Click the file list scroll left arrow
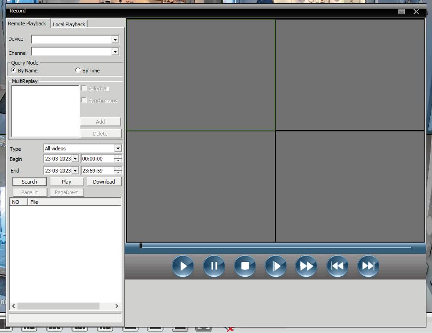This screenshot has width=432, height=333. tap(13, 306)
